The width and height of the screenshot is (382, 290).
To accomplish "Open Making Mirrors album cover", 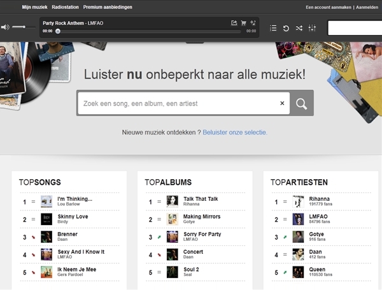I will pos(173,219).
